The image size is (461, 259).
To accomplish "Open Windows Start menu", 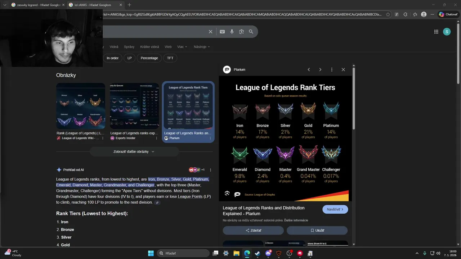I will coord(151,253).
